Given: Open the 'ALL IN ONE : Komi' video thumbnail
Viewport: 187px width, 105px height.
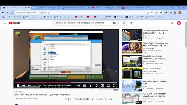Looking at the screenshot, I should 132,98.
